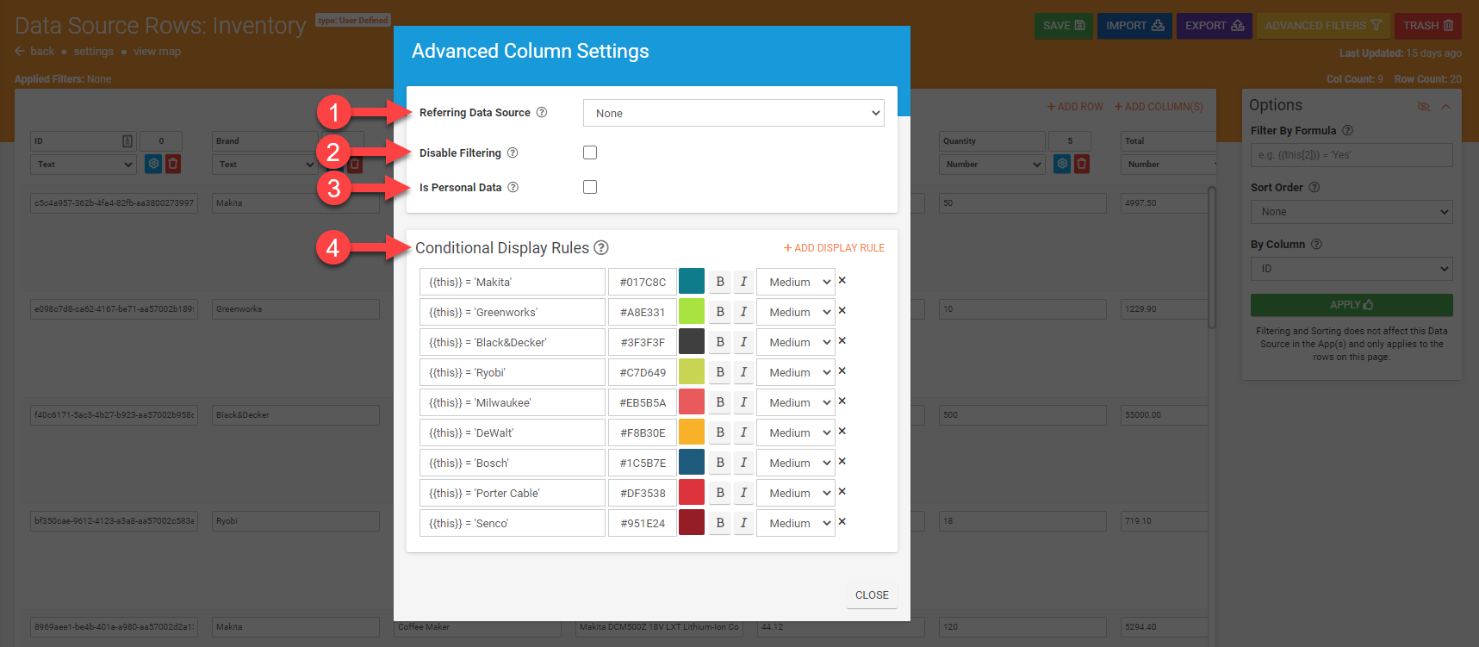Click the help icon next to Is Personal Data
Image resolution: width=1479 pixels, height=647 pixels.
[513, 187]
